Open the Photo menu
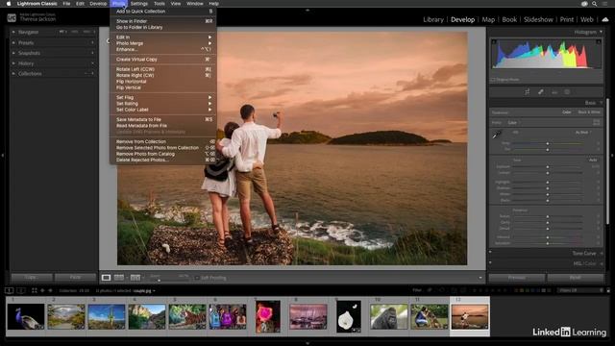This screenshot has height=346, width=615. (118, 4)
